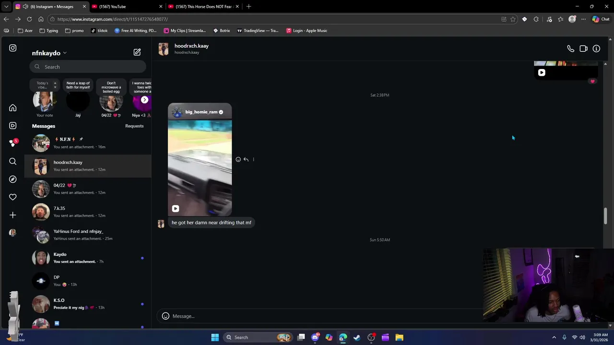The width and height of the screenshot is (614, 345).
Task: Open the Reels icon in sidebar
Action: tap(13, 126)
